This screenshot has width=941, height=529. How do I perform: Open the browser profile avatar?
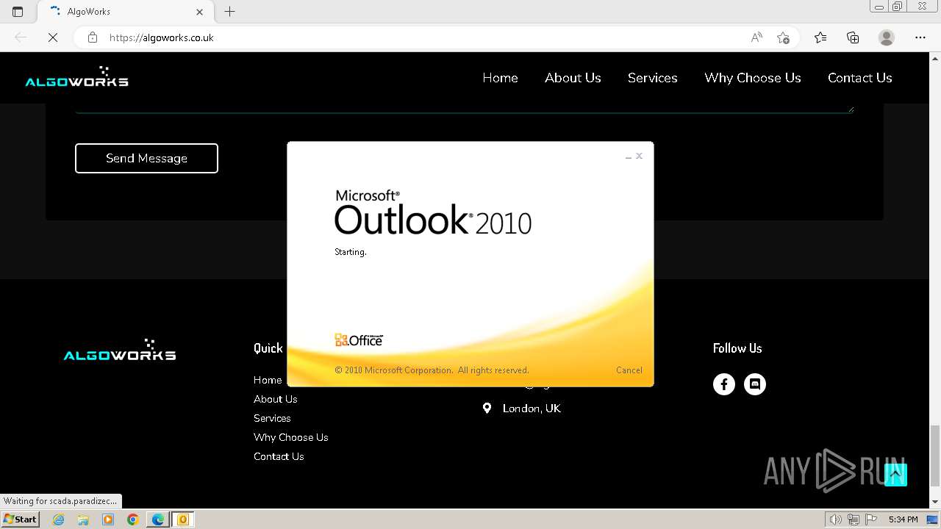pyautogui.click(x=887, y=37)
